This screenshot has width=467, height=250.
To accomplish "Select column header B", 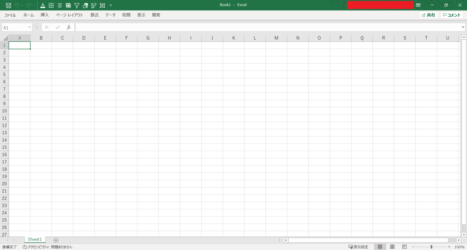I will click(x=41, y=38).
